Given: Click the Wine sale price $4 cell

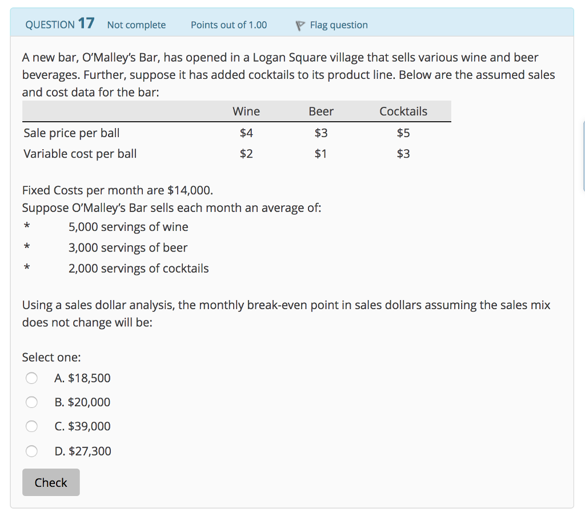Looking at the screenshot, I should (x=246, y=133).
